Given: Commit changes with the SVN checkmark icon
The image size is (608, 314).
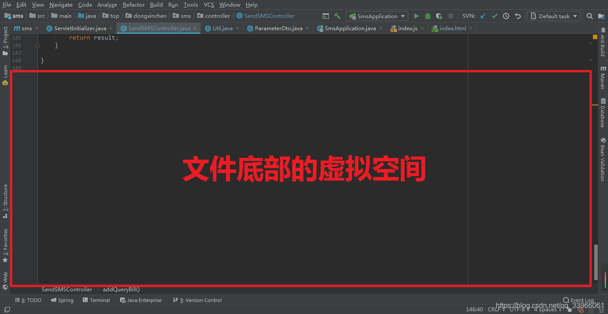Looking at the screenshot, I should tap(495, 16).
